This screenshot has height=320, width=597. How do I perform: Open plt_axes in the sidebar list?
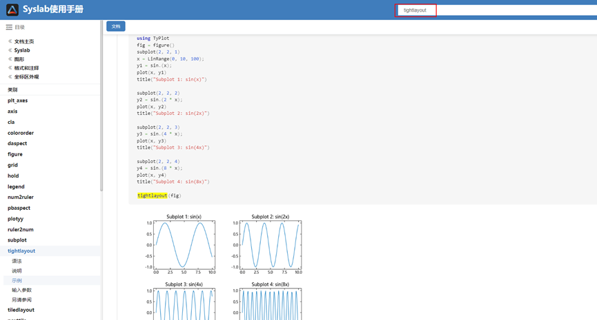[17, 100]
